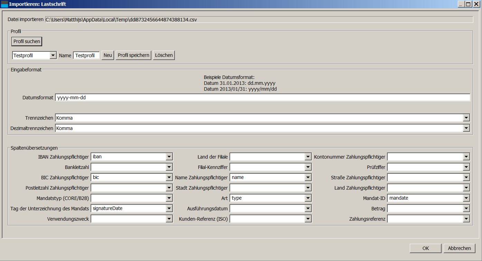Image resolution: width=482 pixels, height=261 pixels.
Task: Close the Importieren: Lastschrift window
Action: coord(476,4)
